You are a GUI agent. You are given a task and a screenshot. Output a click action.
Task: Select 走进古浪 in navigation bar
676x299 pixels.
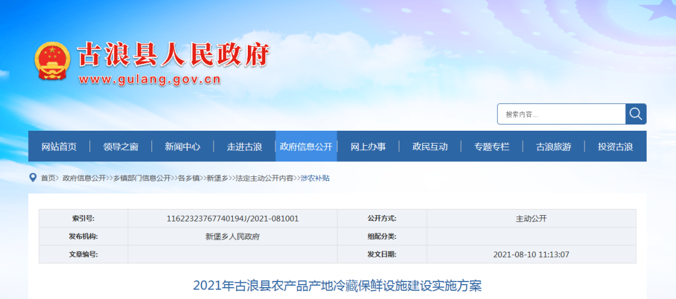coord(245,146)
